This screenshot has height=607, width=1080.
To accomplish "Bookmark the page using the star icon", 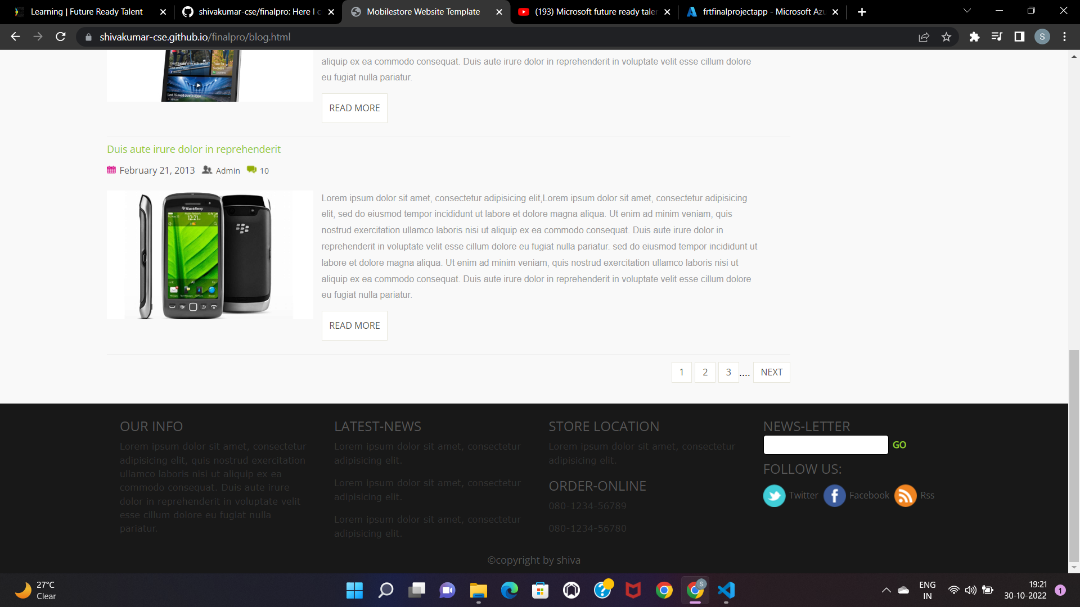I will (x=947, y=37).
